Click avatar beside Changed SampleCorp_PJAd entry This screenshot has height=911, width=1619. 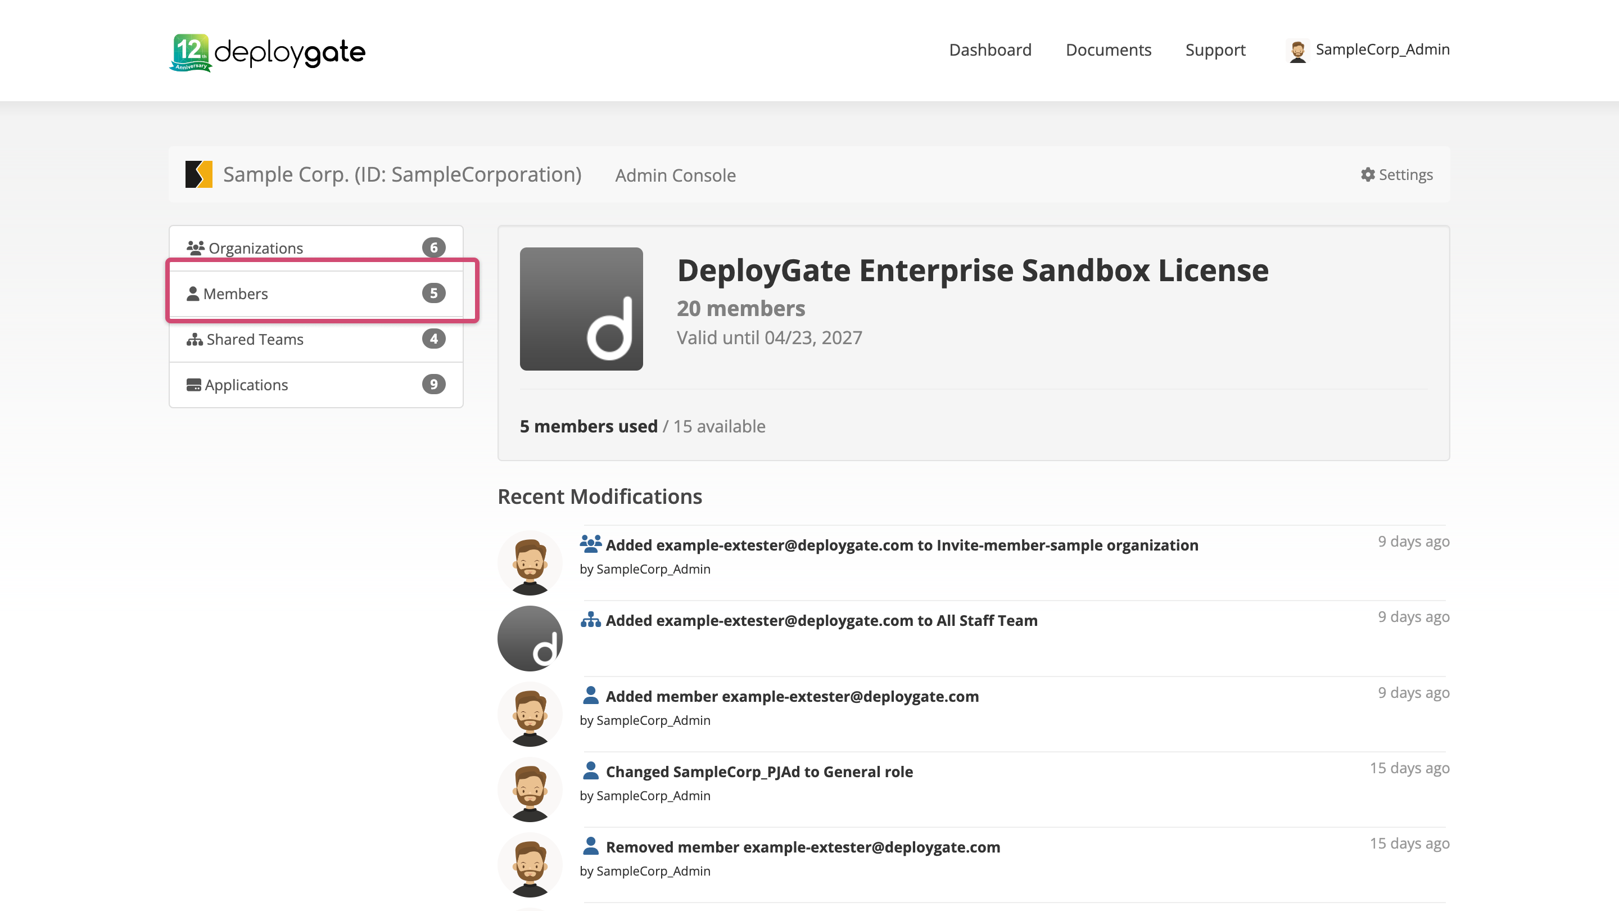click(x=530, y=790)
